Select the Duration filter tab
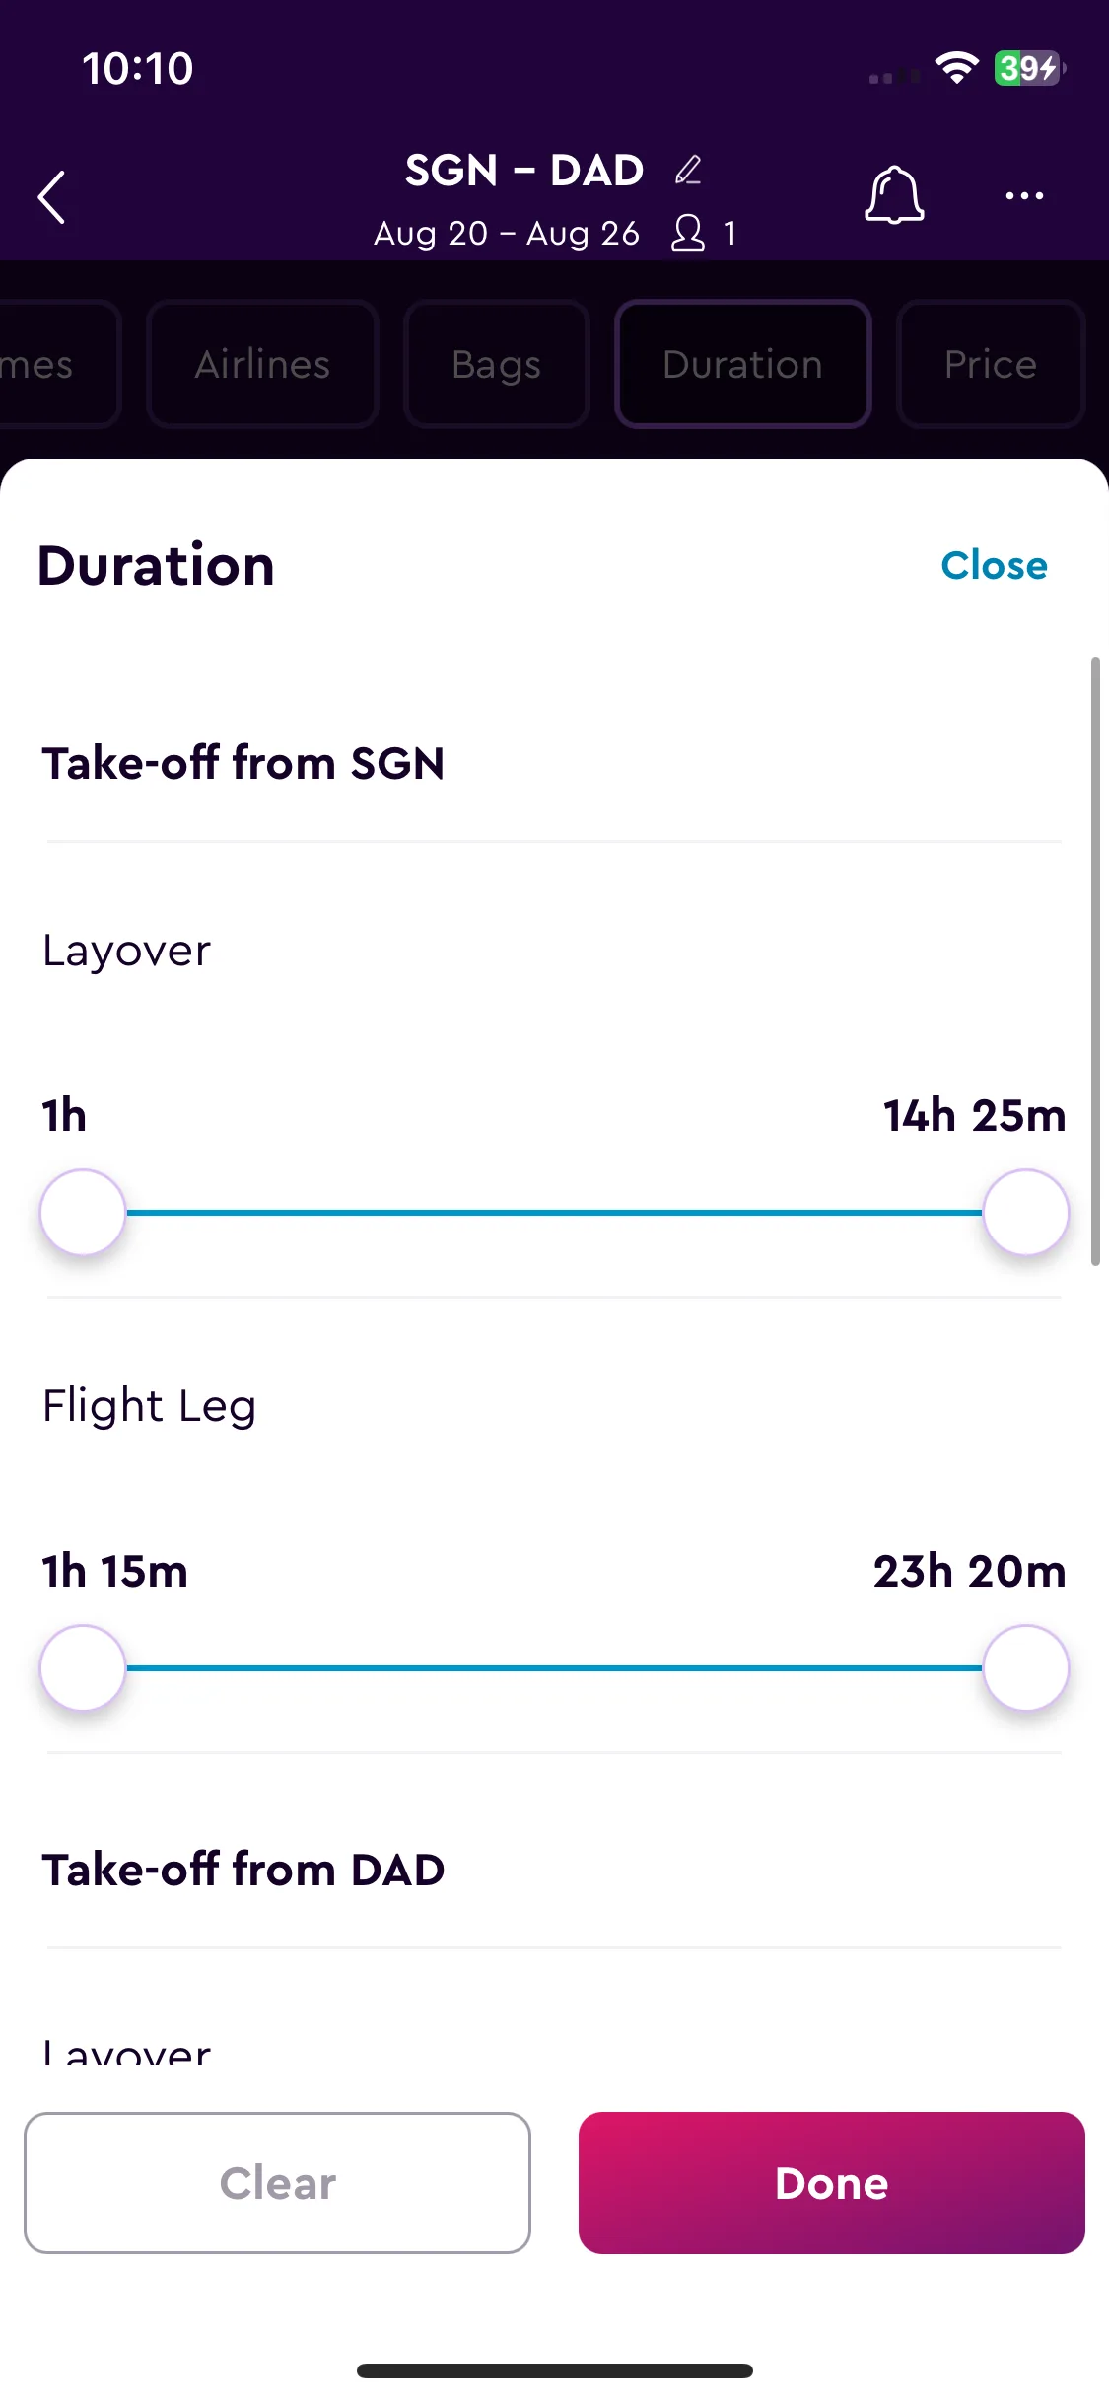Image resolution: width=1109 pixels, height=2402 pixels. [x=743, y=364]
